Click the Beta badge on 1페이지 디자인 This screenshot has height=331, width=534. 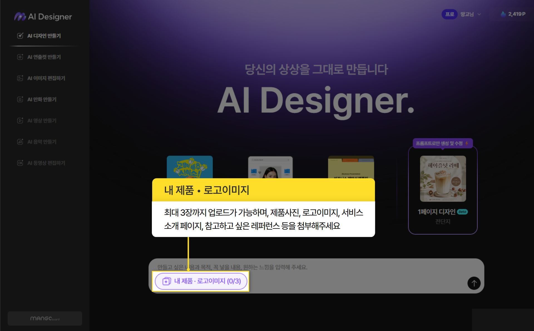[x=462, y=212]
